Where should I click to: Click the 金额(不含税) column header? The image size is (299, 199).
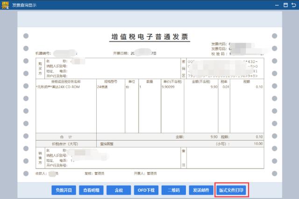click(x=201, y=81)
